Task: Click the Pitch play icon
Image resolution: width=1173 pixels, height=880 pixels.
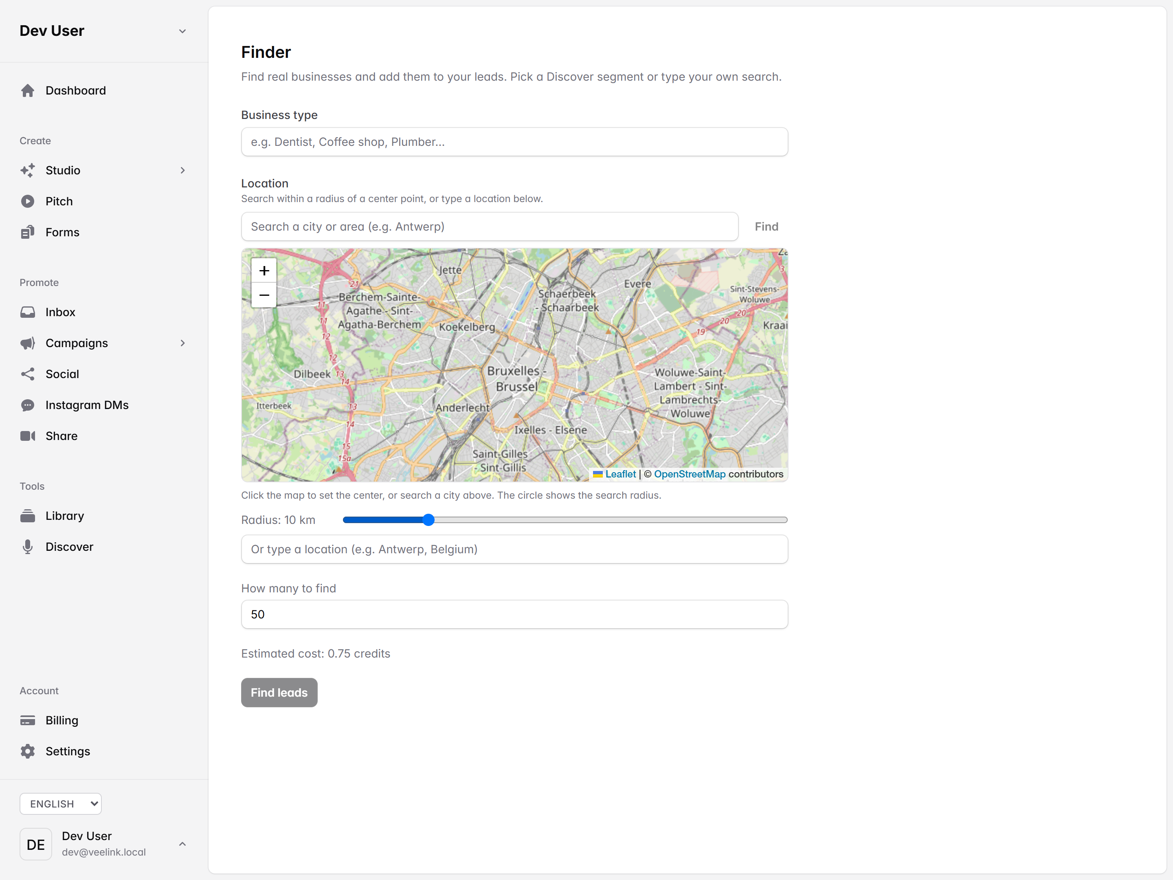Action: tap(28, 202)
